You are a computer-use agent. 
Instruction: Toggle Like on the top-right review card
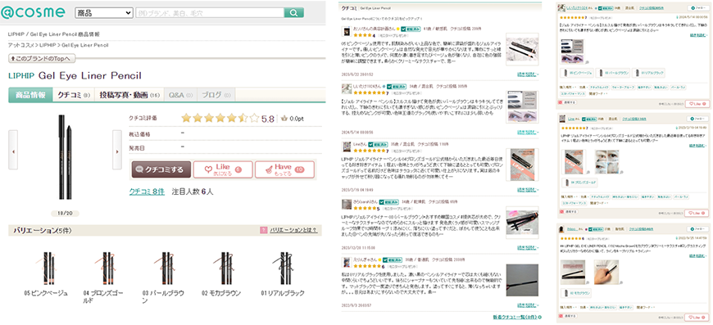click(697, 104)
